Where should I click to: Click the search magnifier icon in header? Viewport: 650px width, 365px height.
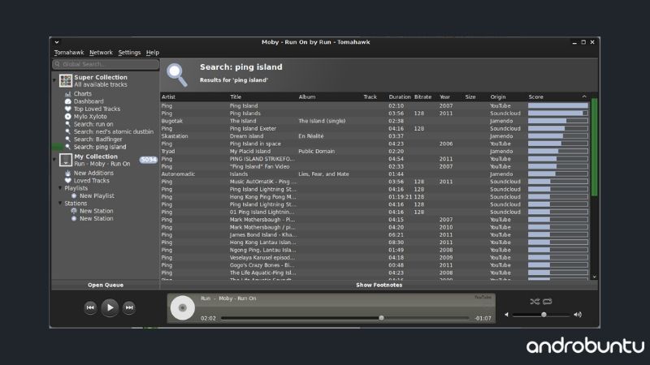(x=177, y=75)
